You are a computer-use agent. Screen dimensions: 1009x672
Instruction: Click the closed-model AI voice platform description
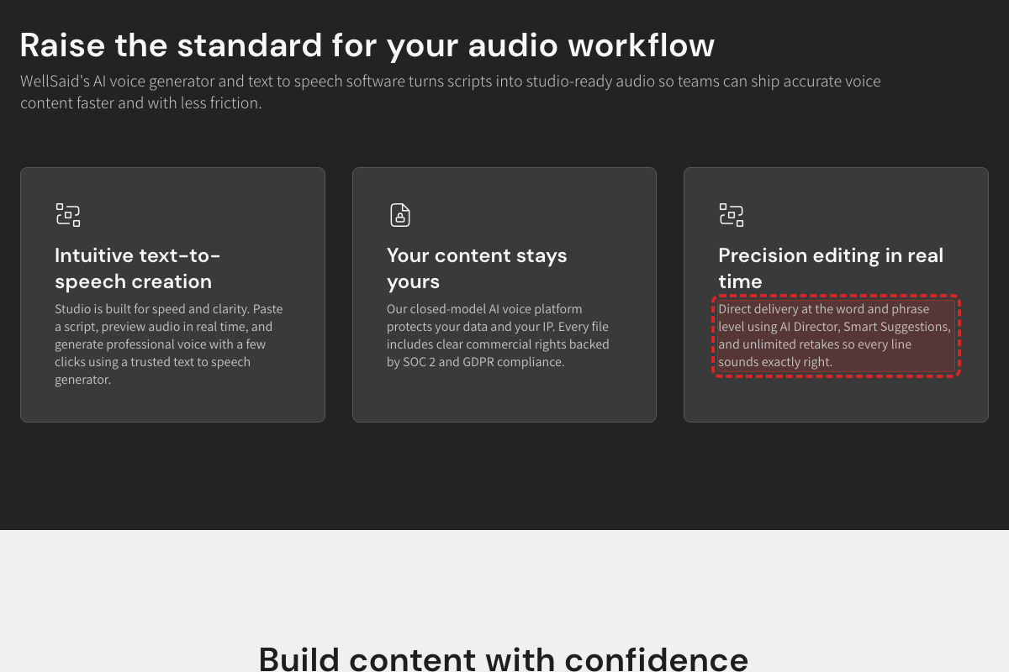click(498, 335)
